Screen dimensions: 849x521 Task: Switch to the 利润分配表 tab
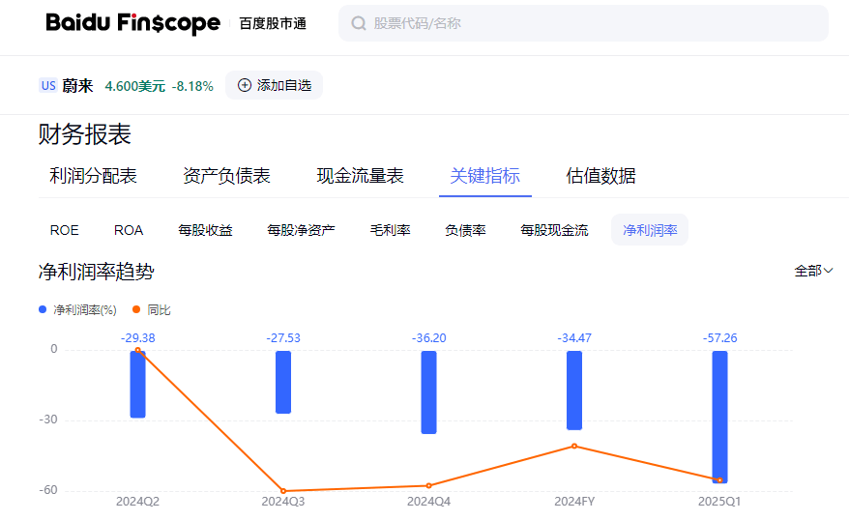pos(93,176)
